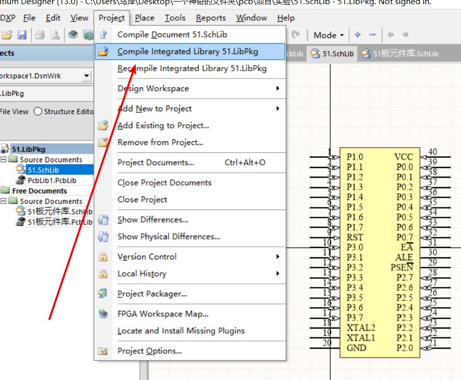
Task: Click the Redo toolbar icon beside Mode
Action: click(x=295, y=35)
